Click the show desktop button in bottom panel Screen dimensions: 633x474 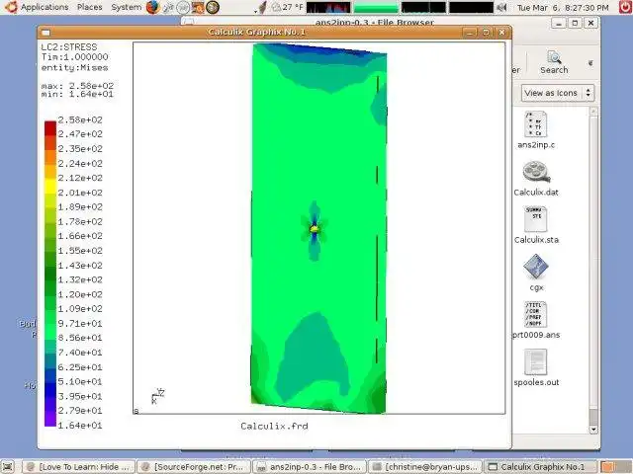click(x=7, y=467)
